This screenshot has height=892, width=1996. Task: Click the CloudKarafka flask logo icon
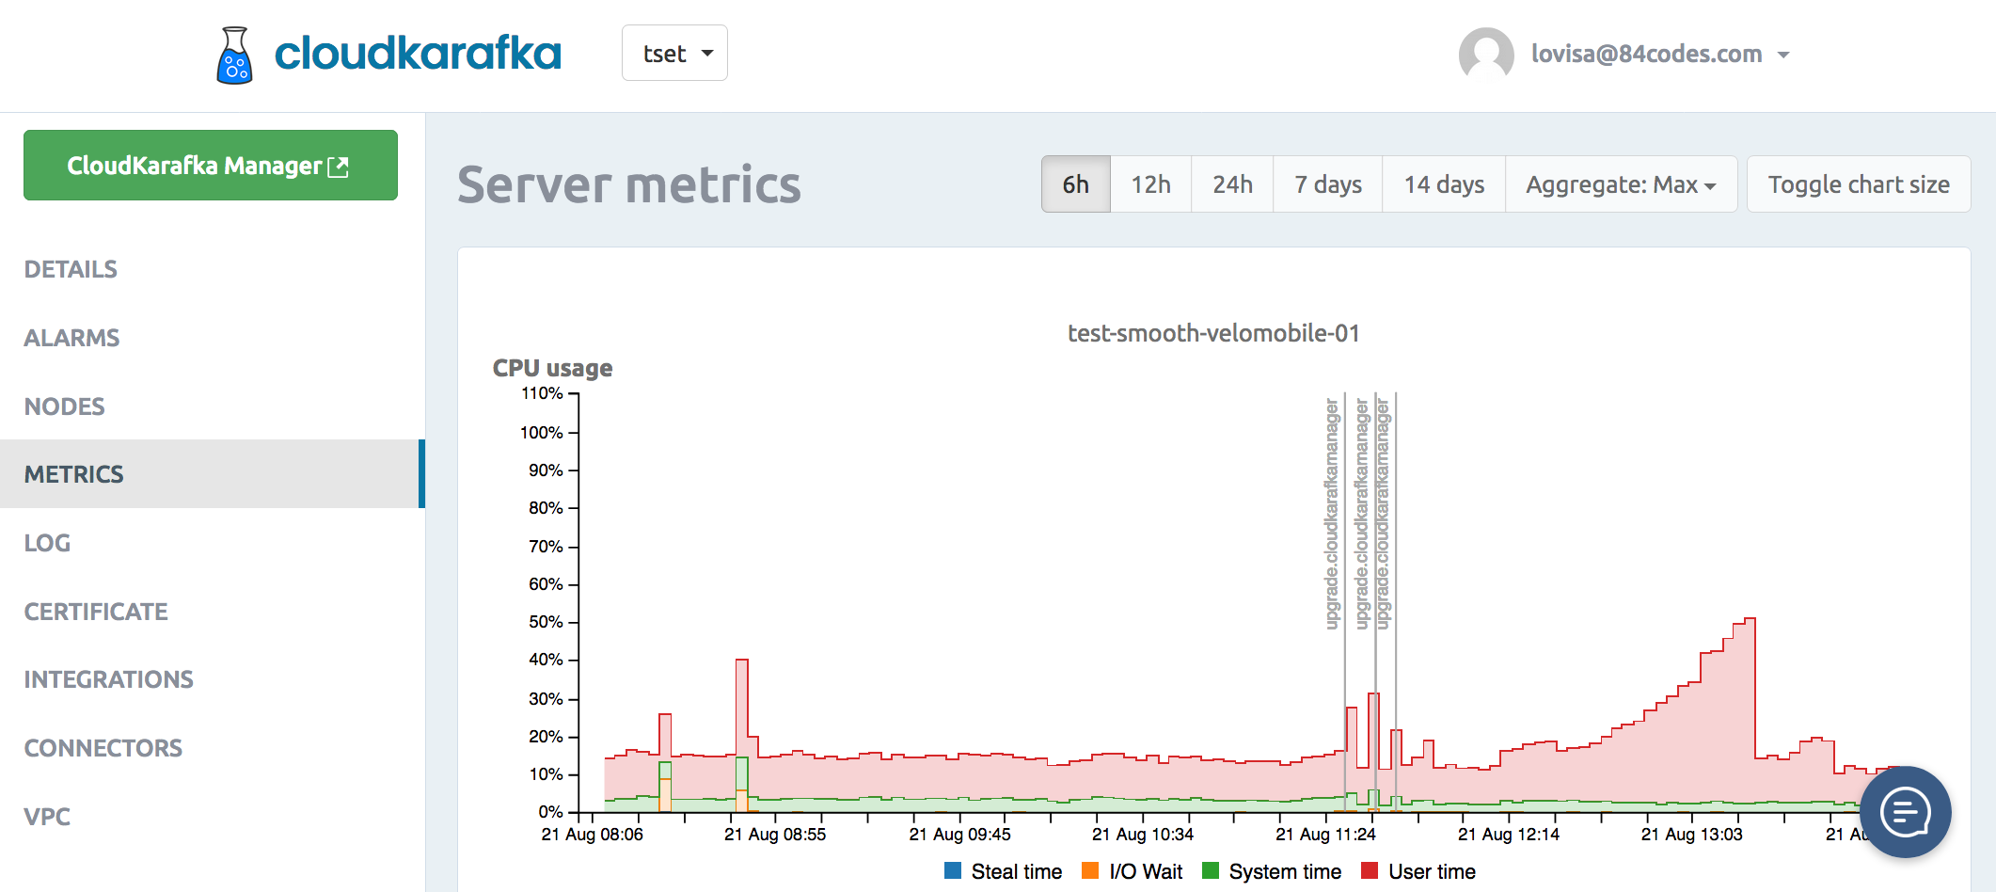tap(234, 56)
